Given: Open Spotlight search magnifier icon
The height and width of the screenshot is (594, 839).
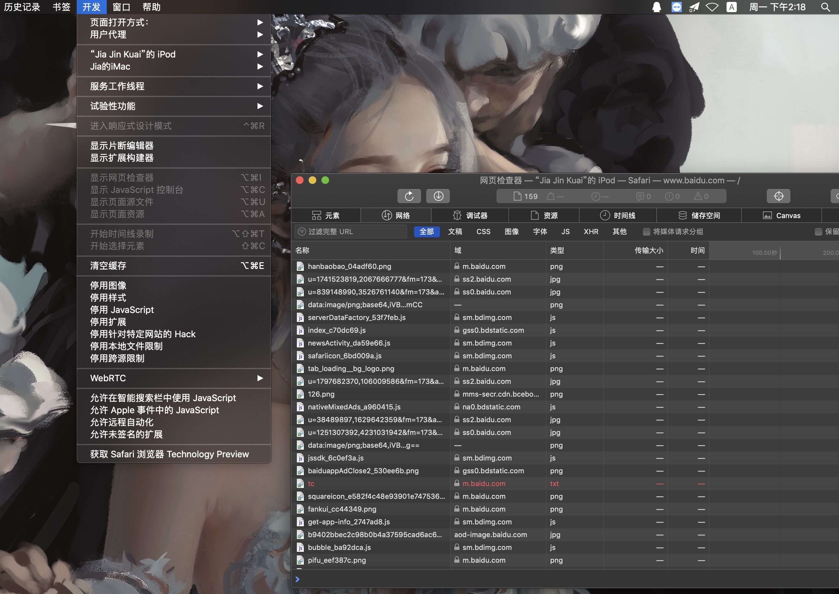Looking at the screenshot, I should point(825,7).
